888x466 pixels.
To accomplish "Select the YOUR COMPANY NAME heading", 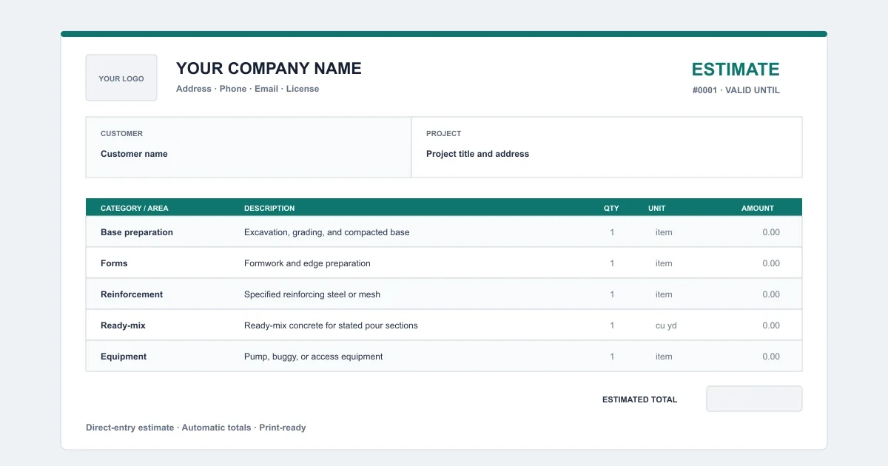I will pos(269,69).
